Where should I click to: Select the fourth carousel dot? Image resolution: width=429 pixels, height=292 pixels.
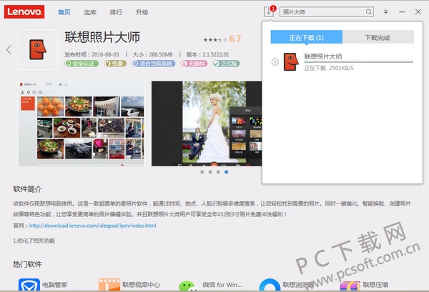tap(226, 172)
